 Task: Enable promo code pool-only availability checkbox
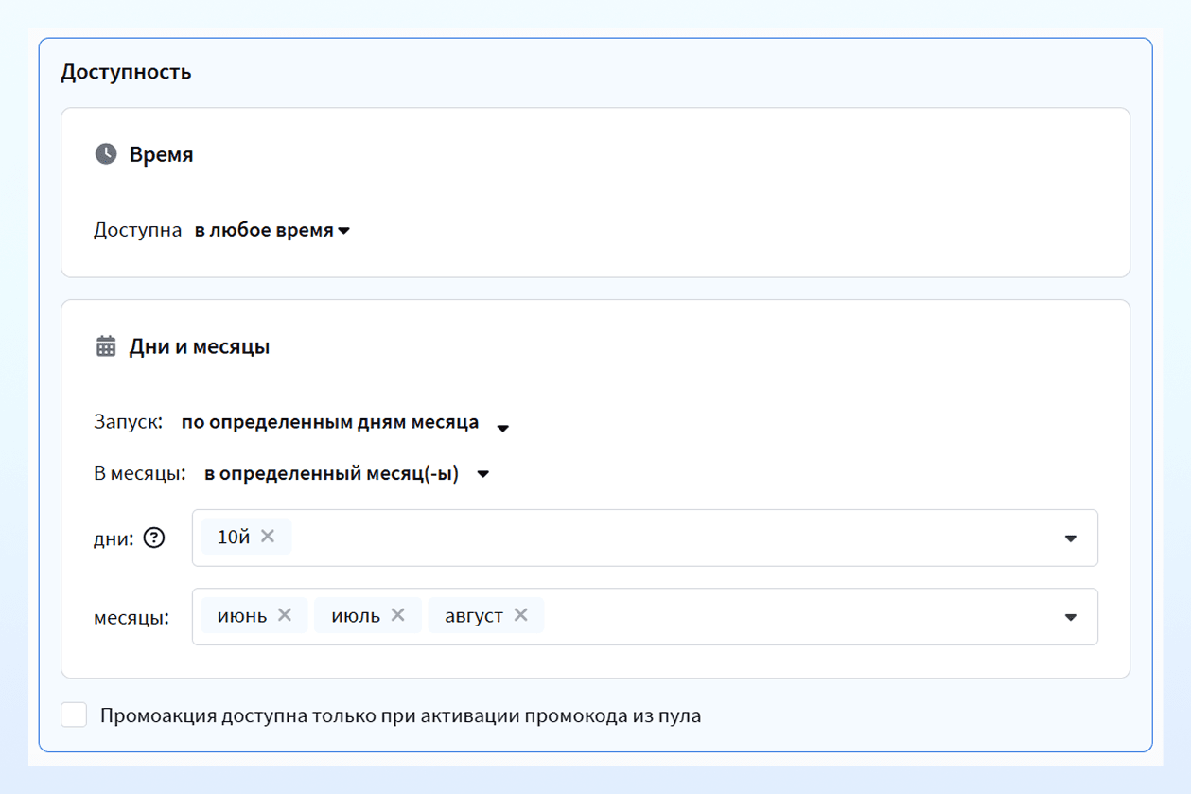coord(74,715)
